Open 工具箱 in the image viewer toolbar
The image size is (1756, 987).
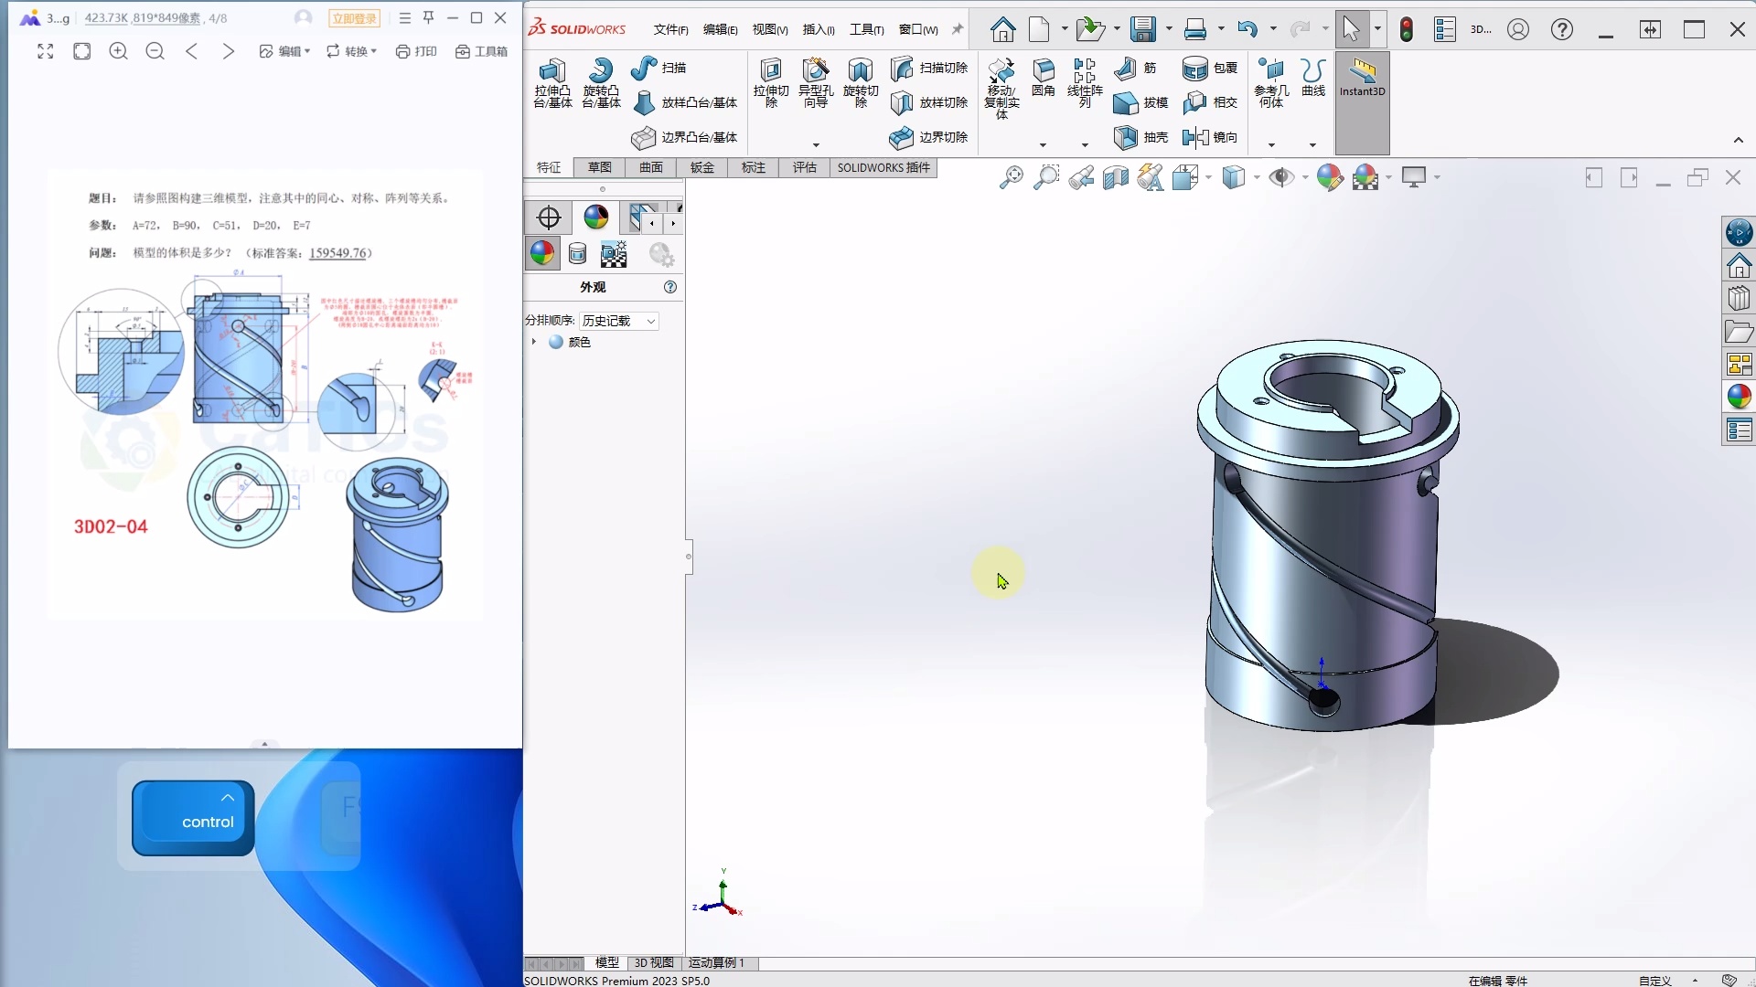[480, 51]
